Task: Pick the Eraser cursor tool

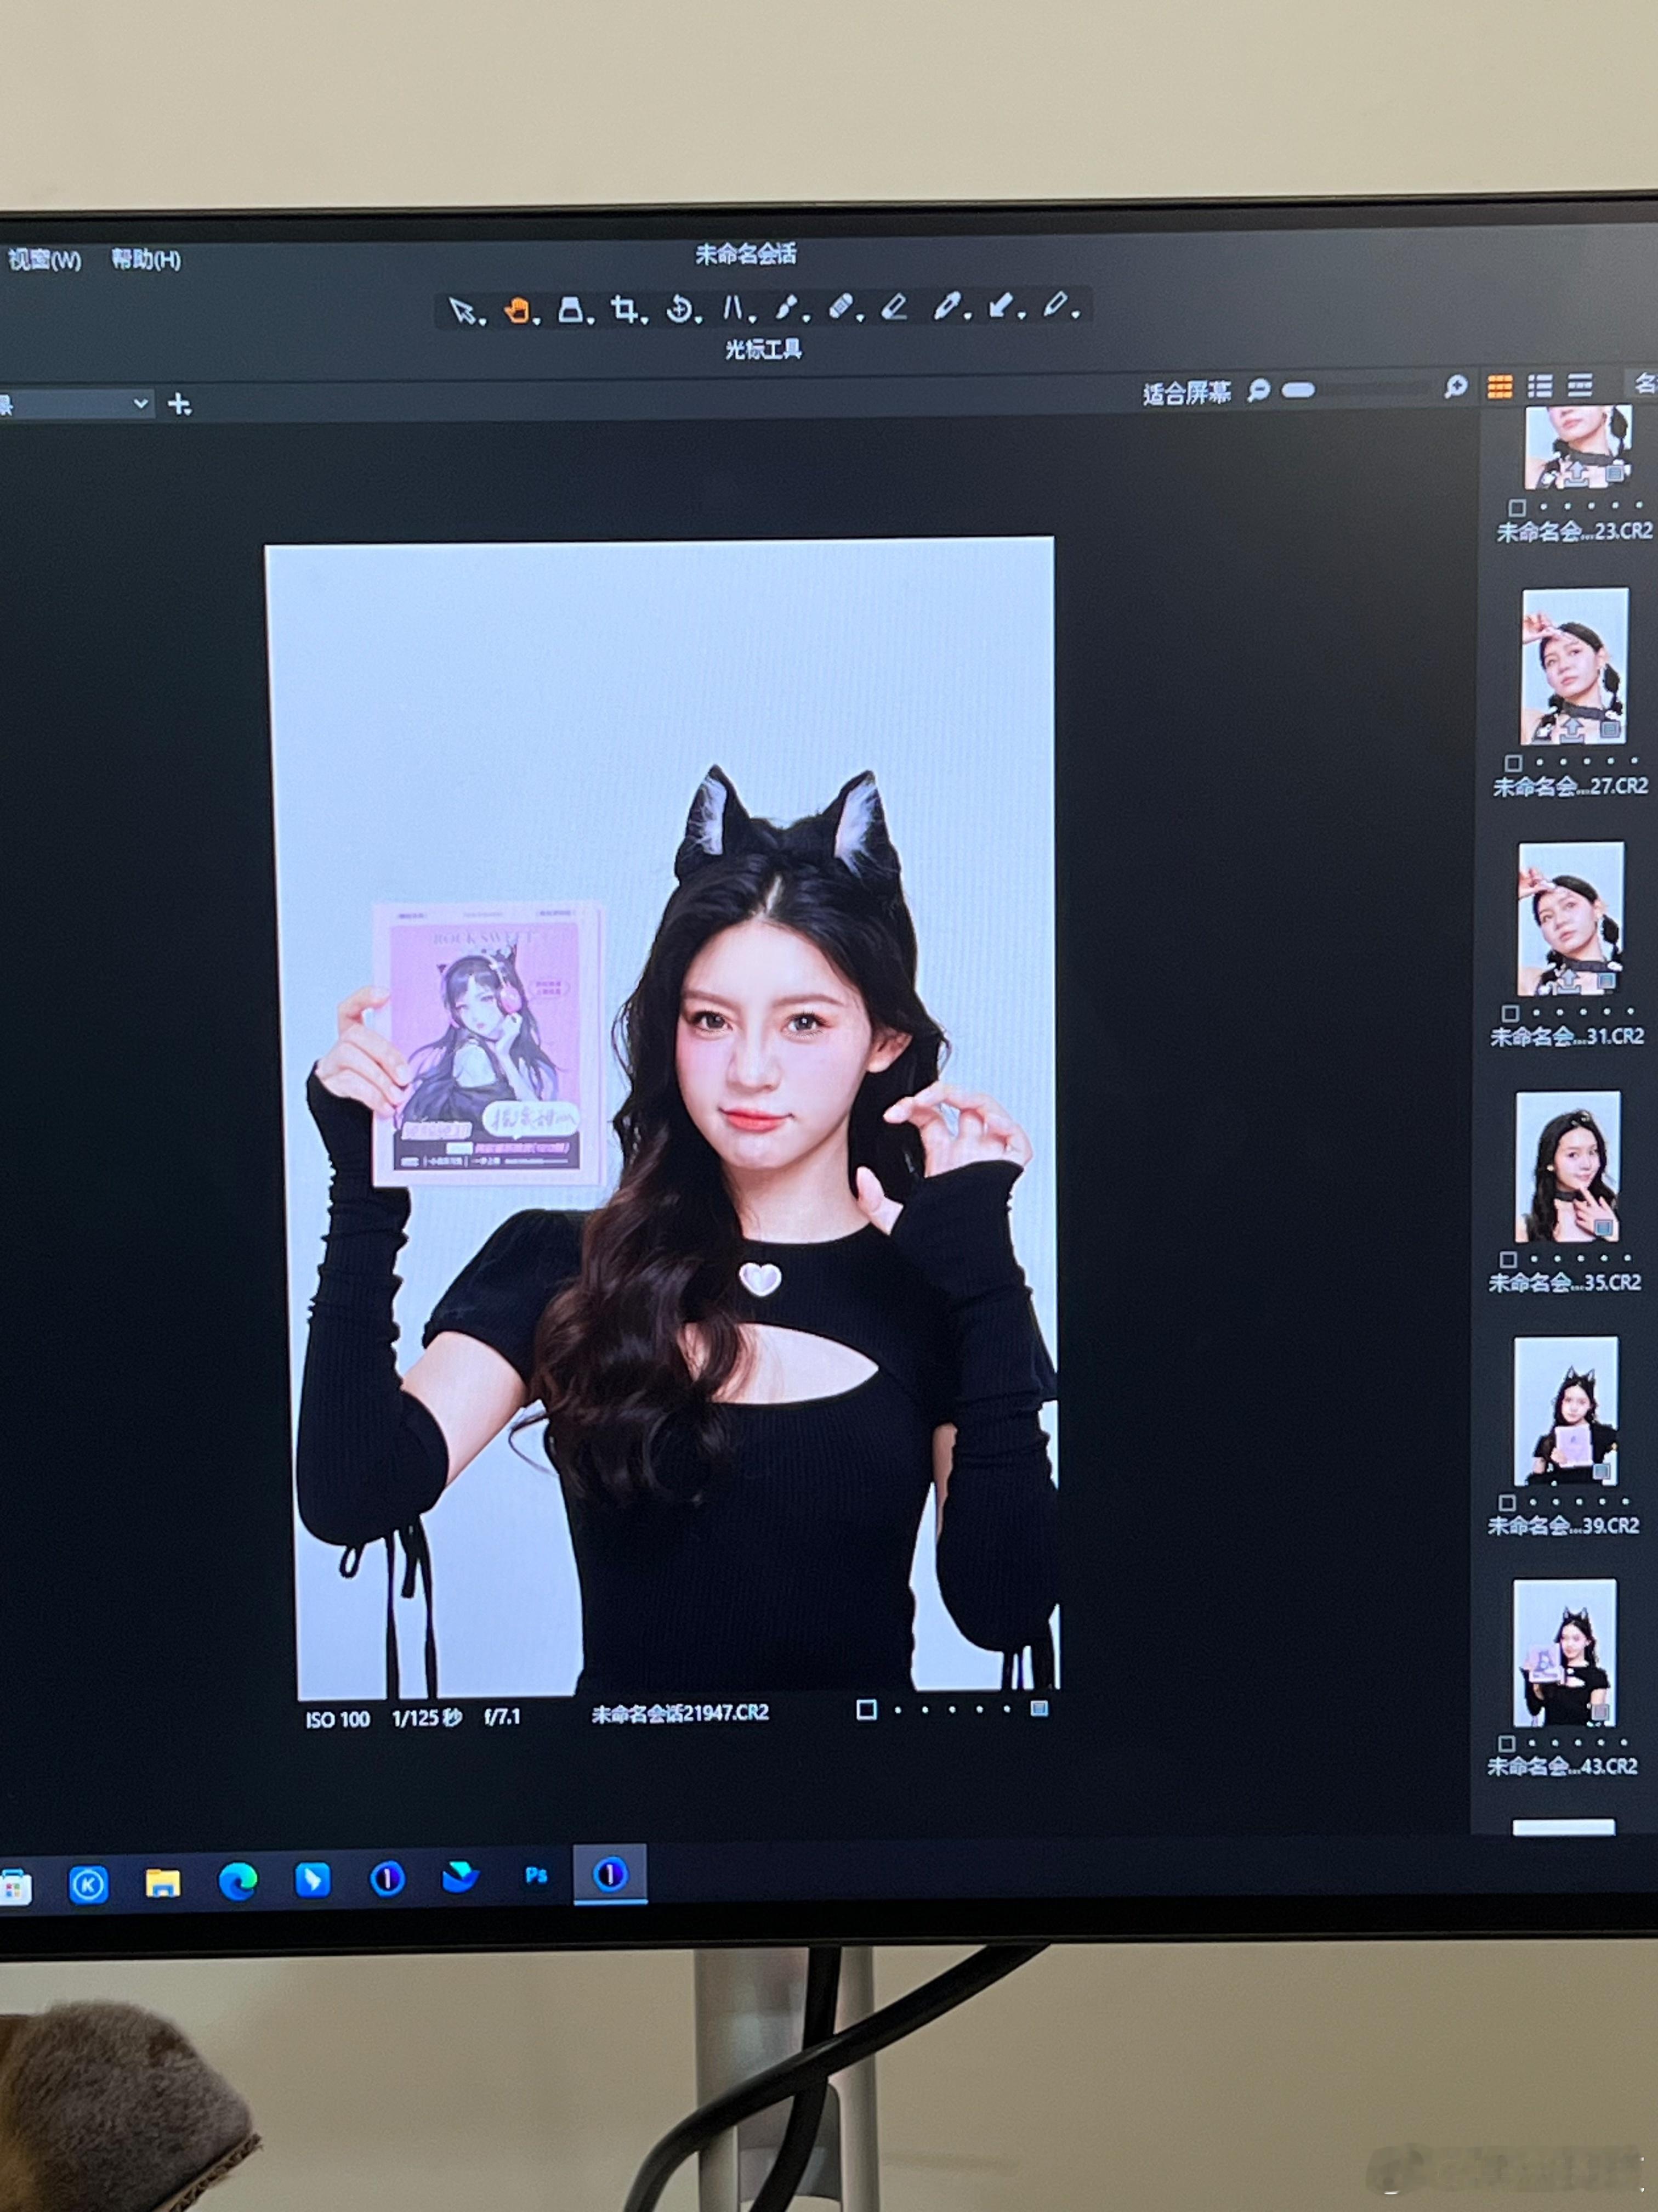Action: (894, 308)
